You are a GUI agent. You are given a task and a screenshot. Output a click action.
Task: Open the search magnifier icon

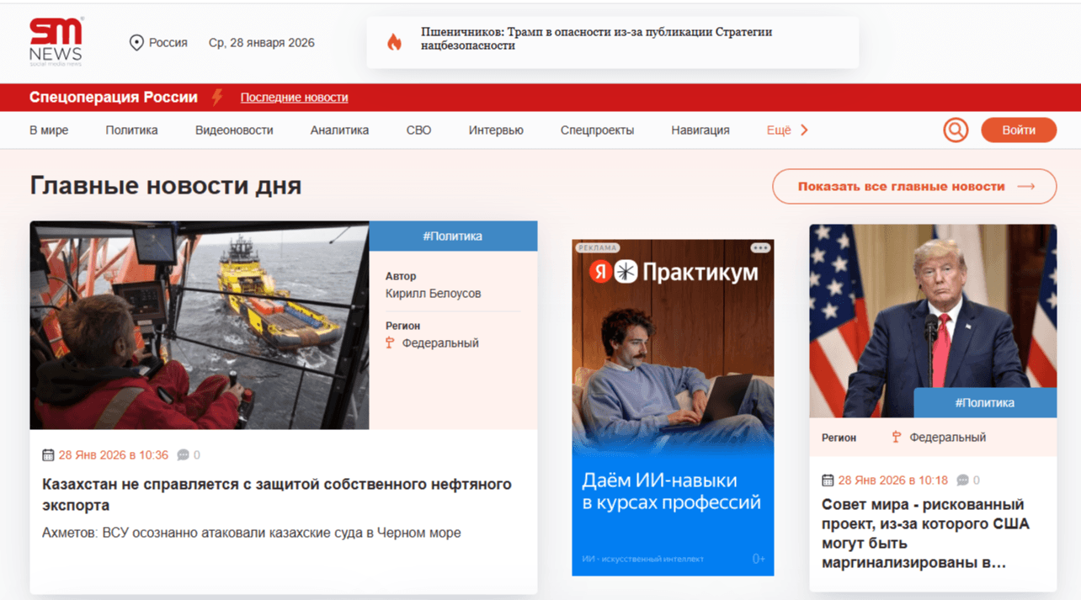pos(956,130)
